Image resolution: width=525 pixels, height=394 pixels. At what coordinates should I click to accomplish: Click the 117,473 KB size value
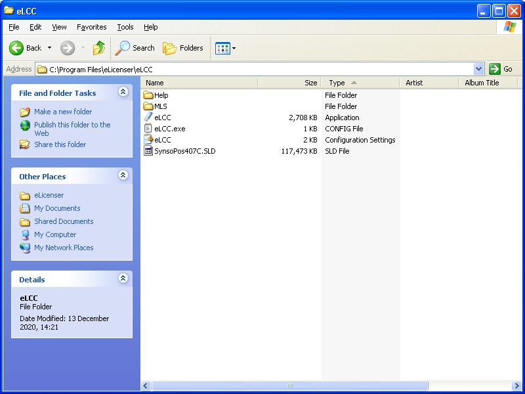pos(299,151)
